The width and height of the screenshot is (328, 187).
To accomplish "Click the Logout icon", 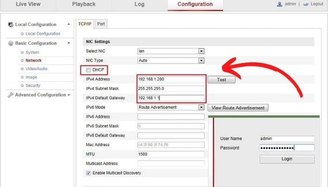I will click(x=306, y=4).
